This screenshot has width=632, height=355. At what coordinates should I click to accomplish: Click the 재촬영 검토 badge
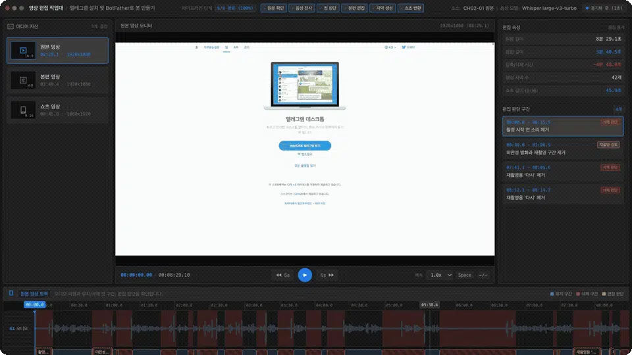coord(608,145)
